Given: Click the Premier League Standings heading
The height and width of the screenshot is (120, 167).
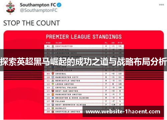Looking at the screenshot, I should pyautogui.click(x=84, y=37).
